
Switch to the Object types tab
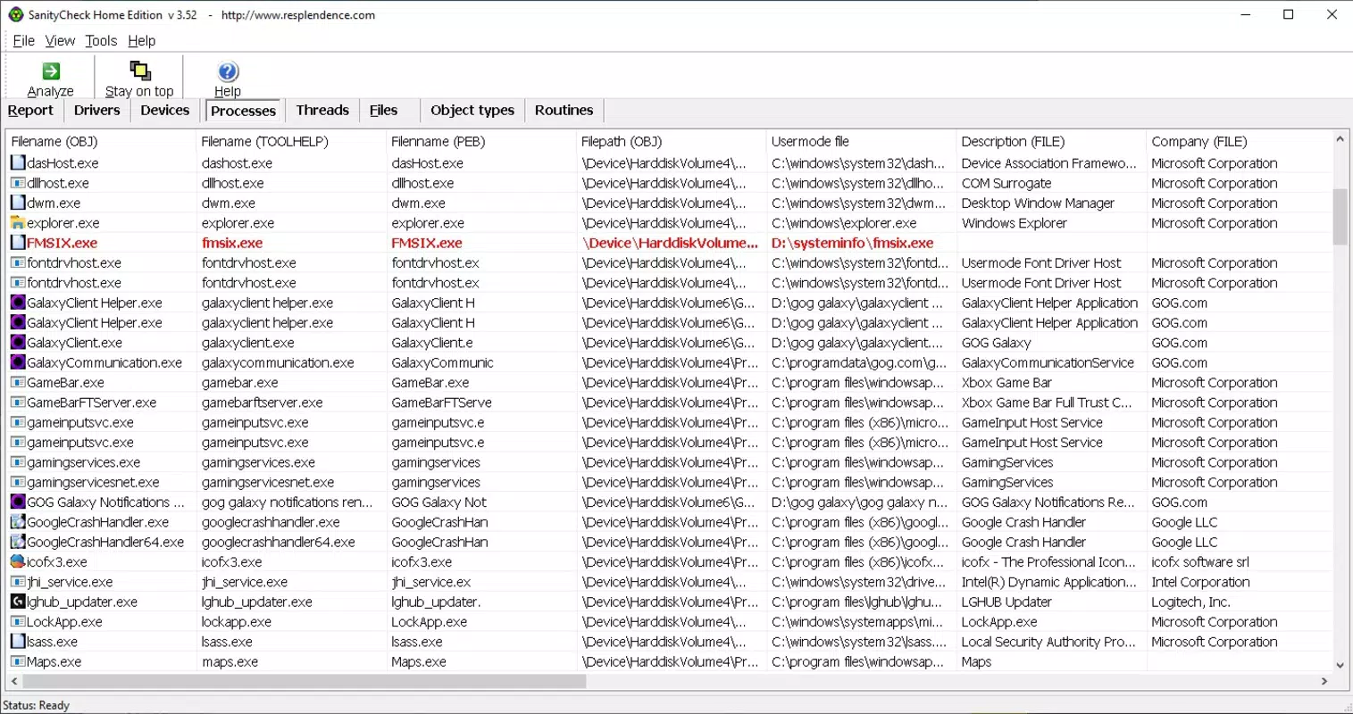(472, 110)
